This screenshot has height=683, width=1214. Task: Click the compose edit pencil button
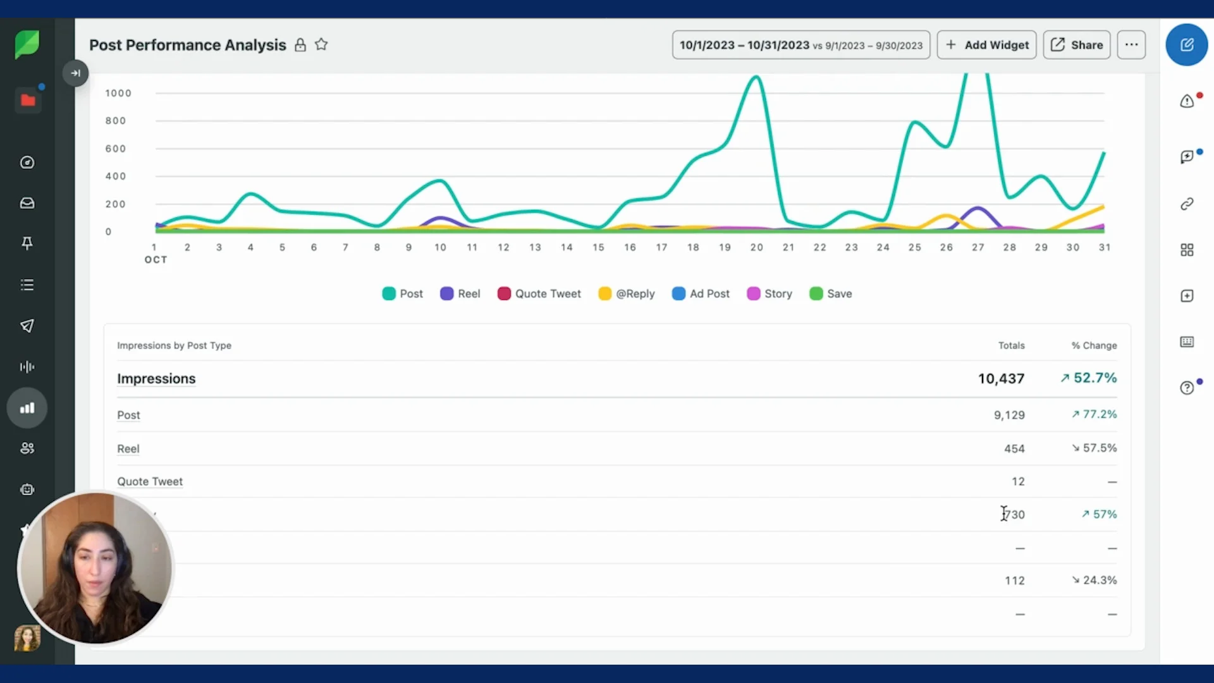1187,45
